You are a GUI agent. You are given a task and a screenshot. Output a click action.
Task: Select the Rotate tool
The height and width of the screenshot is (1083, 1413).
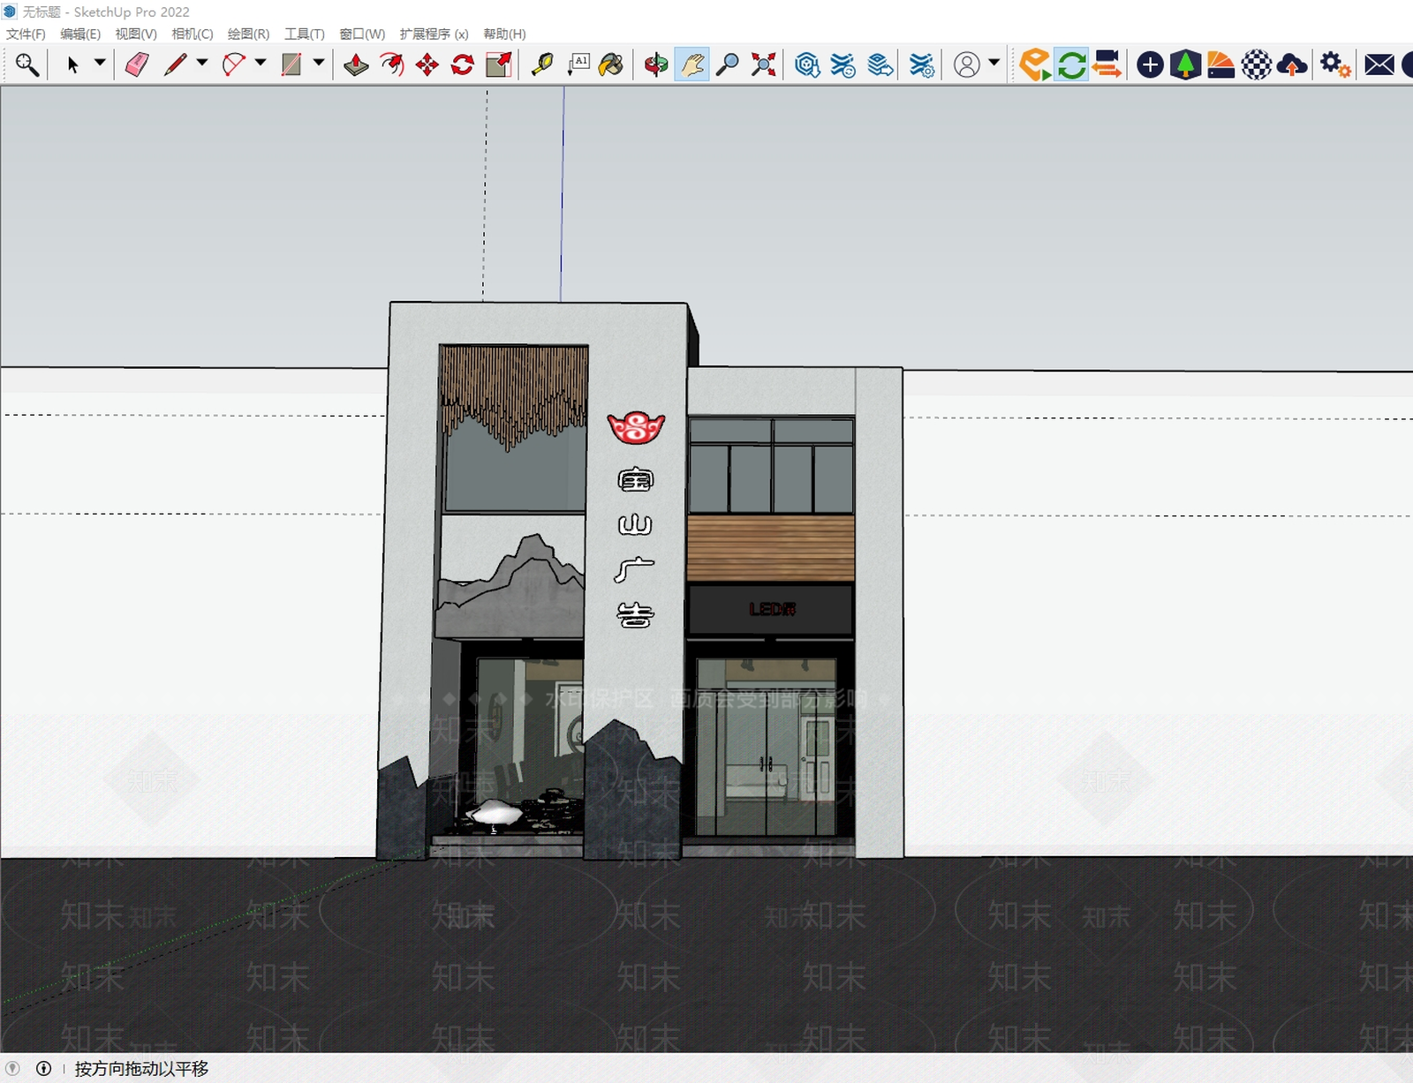pos(463,64)
